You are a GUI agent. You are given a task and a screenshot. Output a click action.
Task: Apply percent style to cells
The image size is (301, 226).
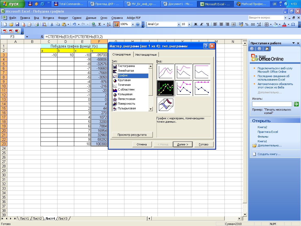[247, 24]
